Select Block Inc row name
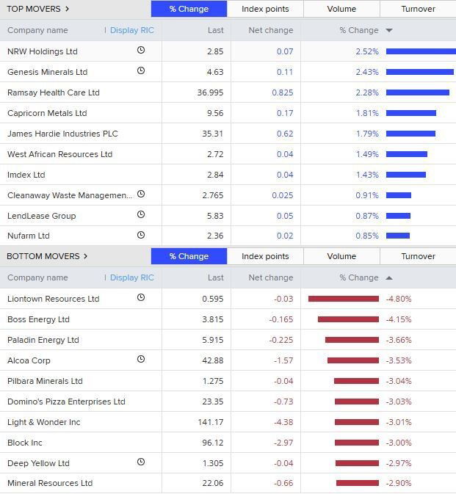The image size is (456, 494). click(25, 443)
